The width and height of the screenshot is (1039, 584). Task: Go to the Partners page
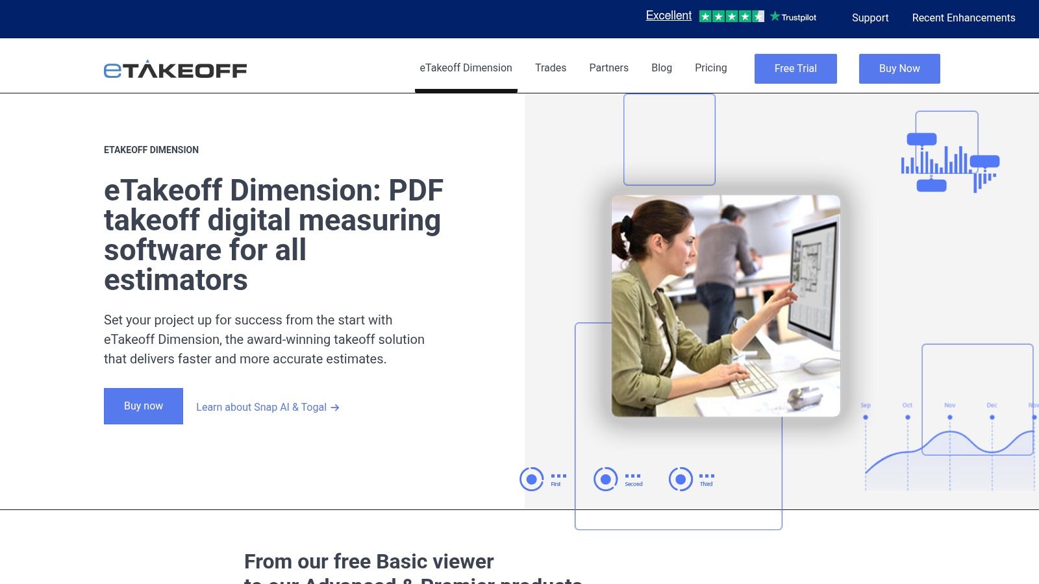608,68
